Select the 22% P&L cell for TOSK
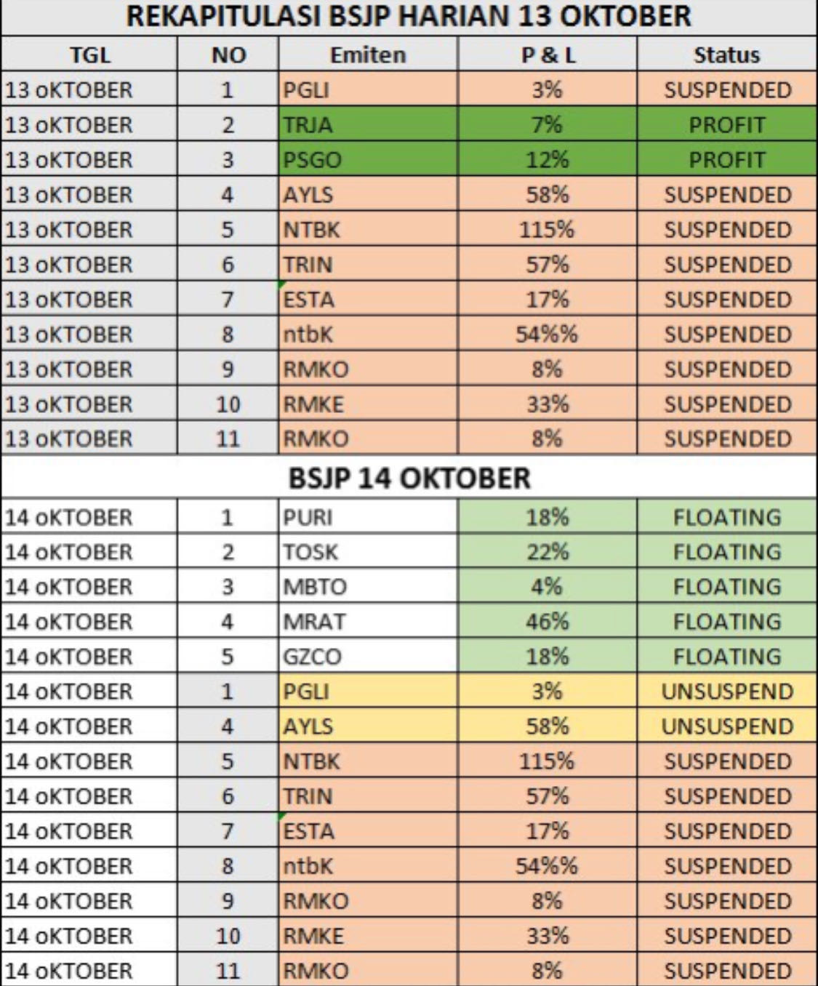The width and height of the screenshot is (818, 986). tap(548, 552)
